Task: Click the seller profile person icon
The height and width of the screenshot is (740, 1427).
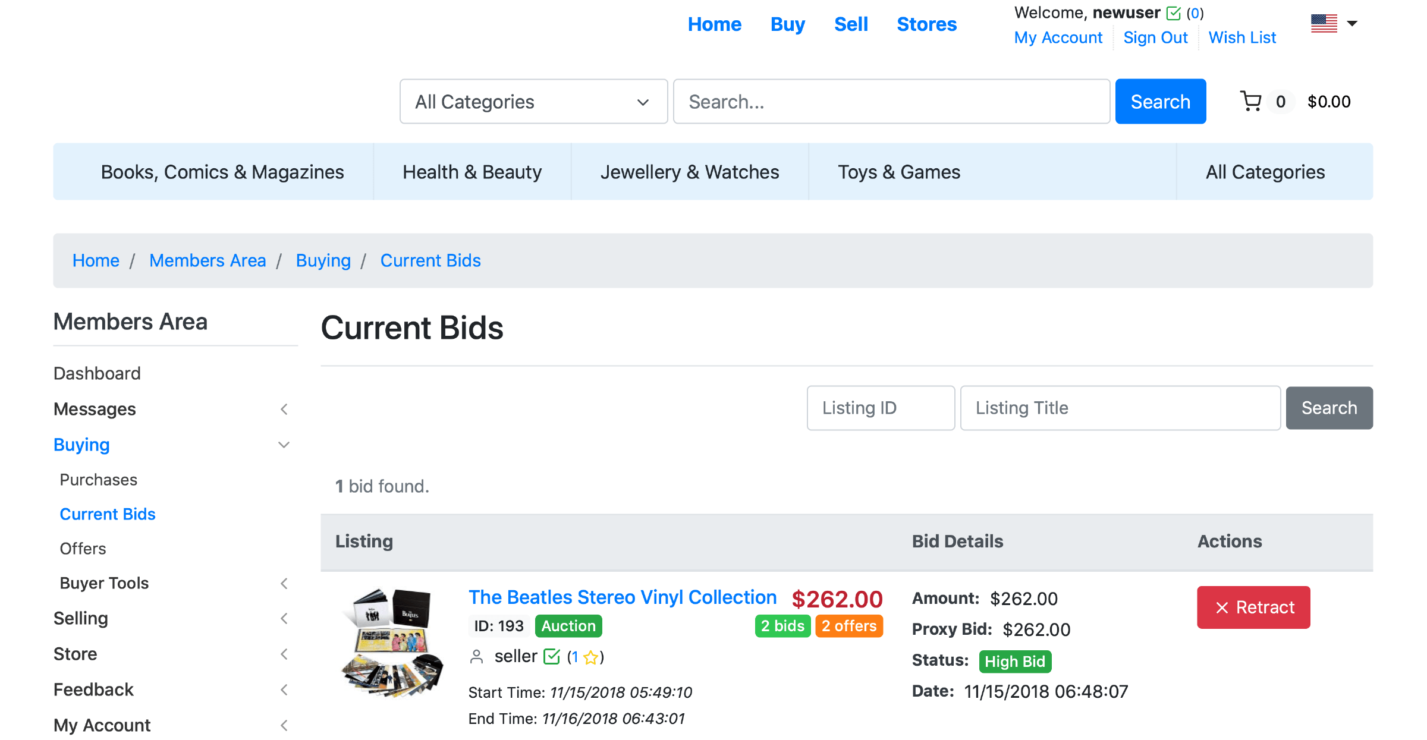Action: [476, 657]
